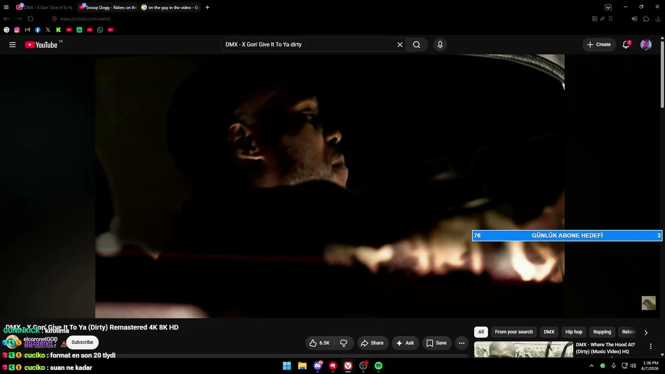Image resolution: width=665 pixels, height=374 pixels.
Task: Open the Facebook bookmark
Action: tap(37, 30)
